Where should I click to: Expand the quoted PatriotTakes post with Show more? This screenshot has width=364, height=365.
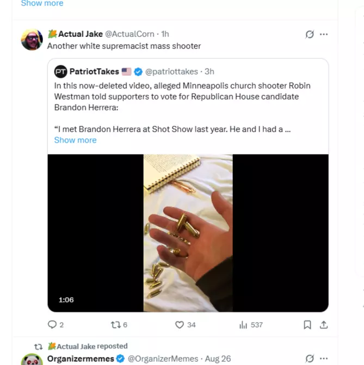pyautogui.click(x=75, y=140)
